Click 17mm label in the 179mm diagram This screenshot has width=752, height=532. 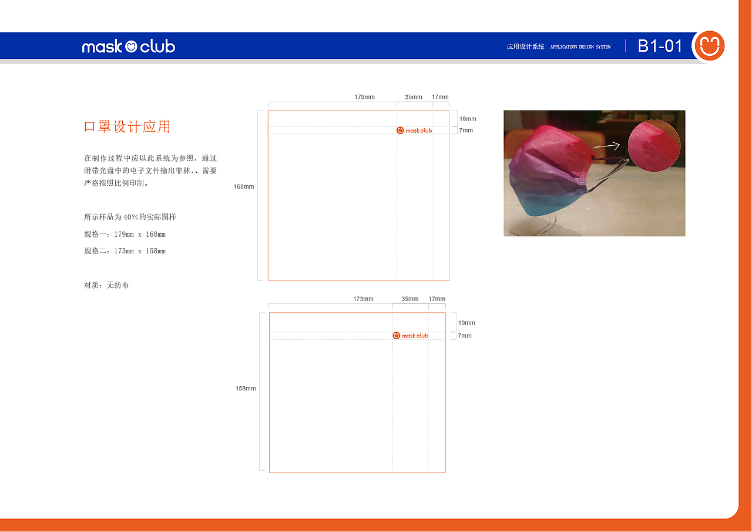pyautogui.click(x=440, y=97)
